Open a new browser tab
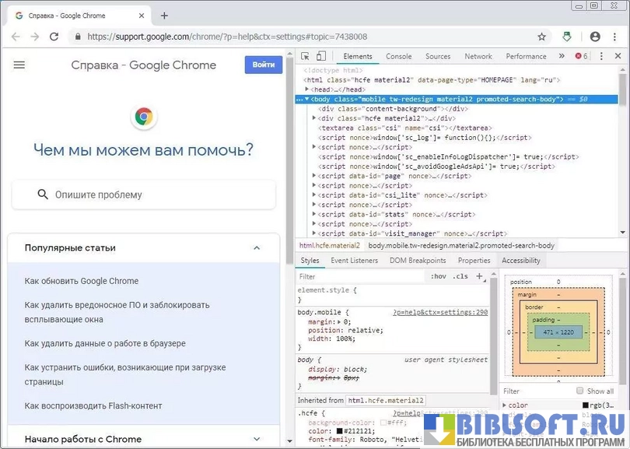Viewport: 630px width, 449px height. [x=164, y=16]
